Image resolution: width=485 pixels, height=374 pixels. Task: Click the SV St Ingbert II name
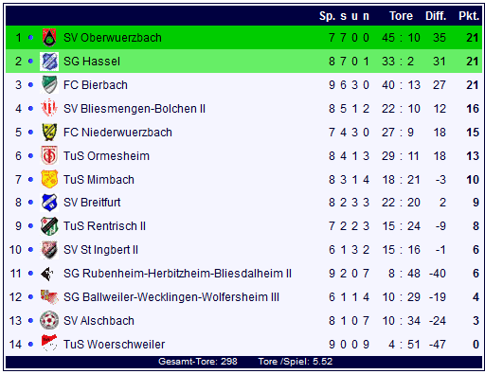click(100, 250)
